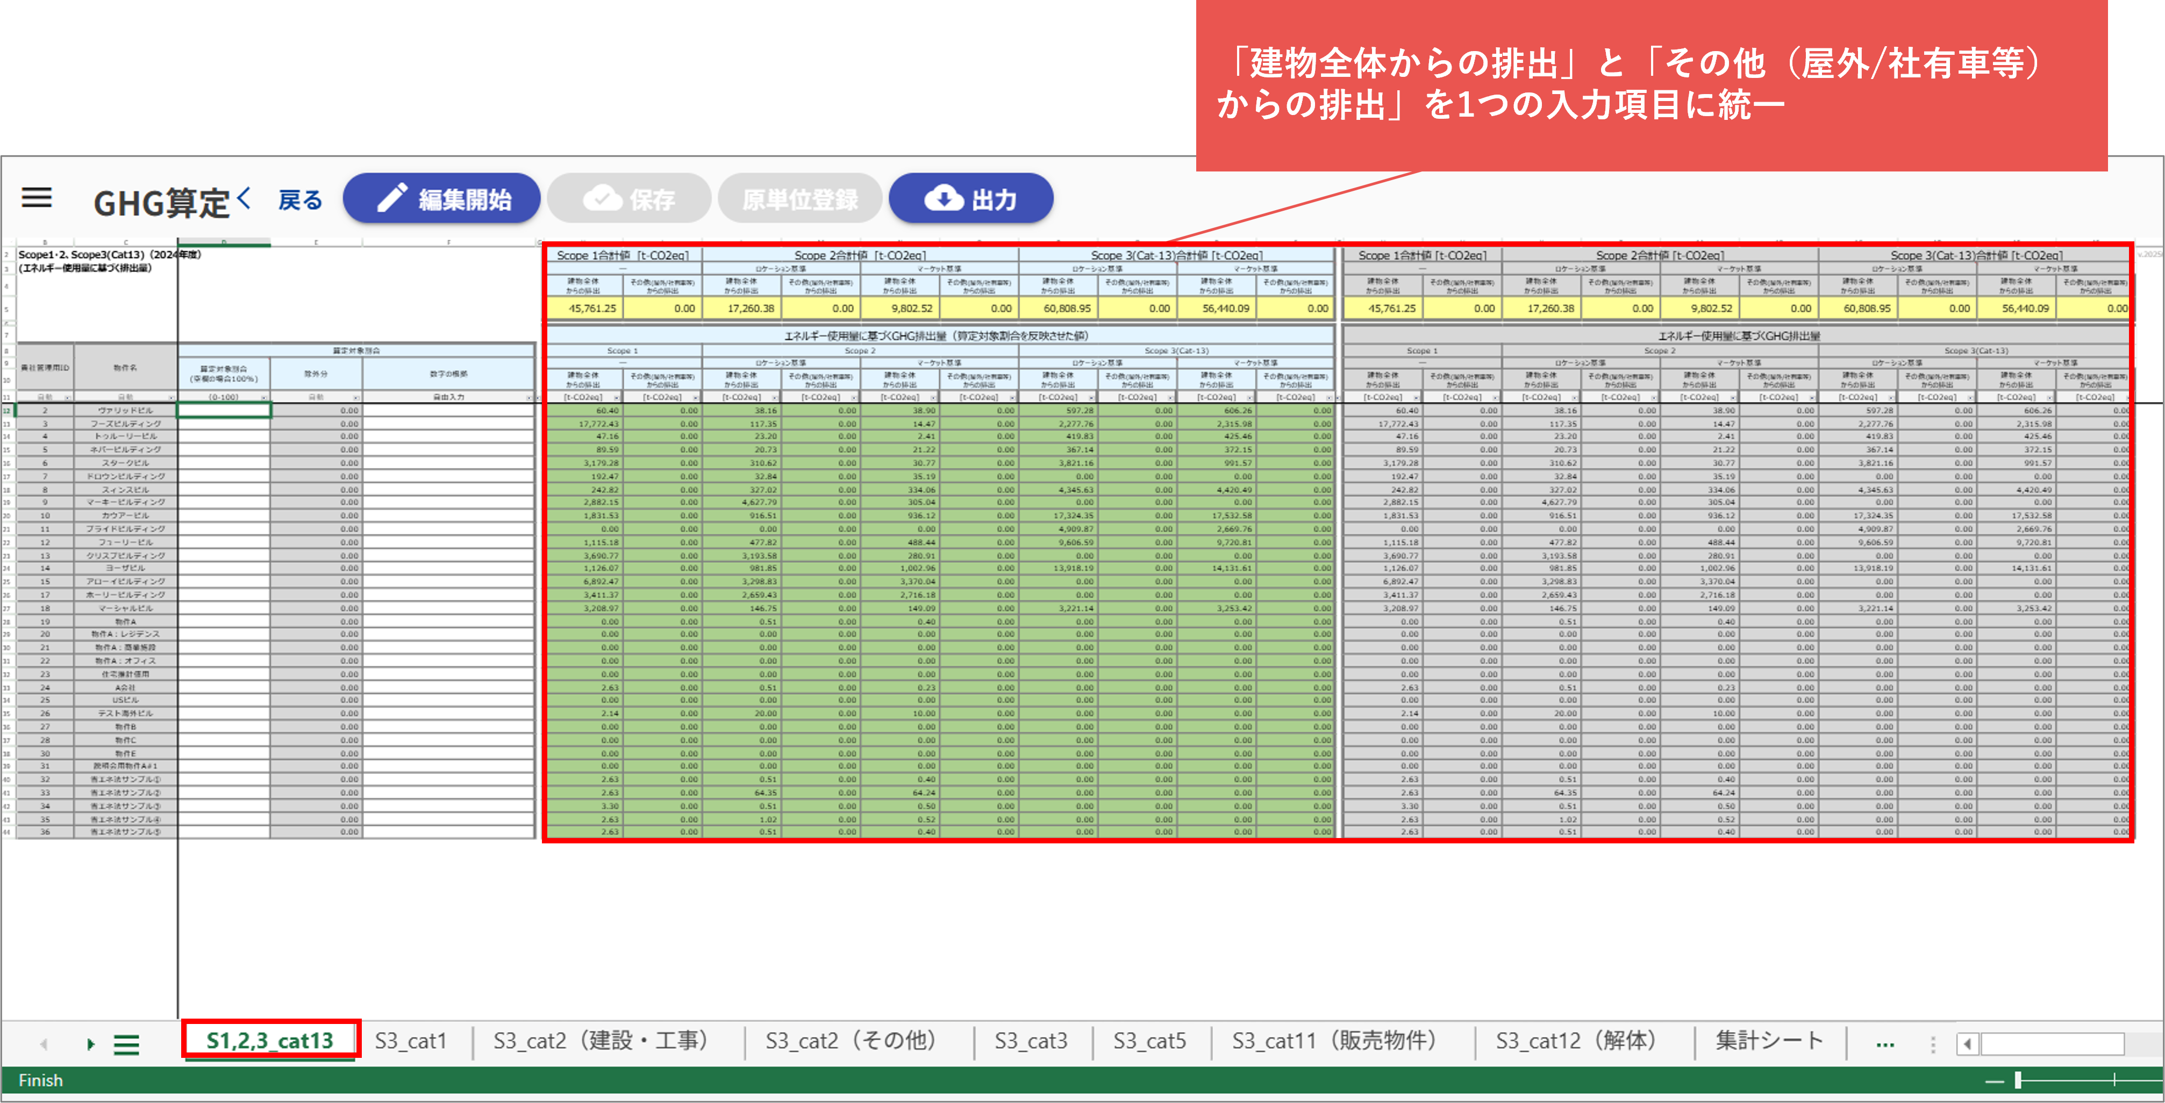Open the S3_cat11（販売物件） sheet tab
The width and height of the screenshot is (2165, 1103).
pyautogui.click(x=1334, y=1042)
